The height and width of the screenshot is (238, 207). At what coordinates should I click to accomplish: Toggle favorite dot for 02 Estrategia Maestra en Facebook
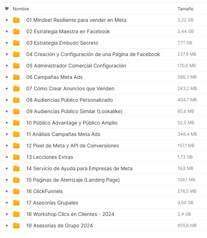(x=7, y=31)
